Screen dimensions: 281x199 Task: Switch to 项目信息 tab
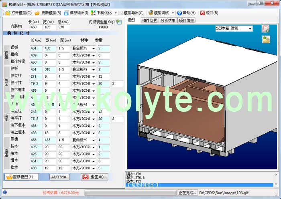click(x=186, y=20)
